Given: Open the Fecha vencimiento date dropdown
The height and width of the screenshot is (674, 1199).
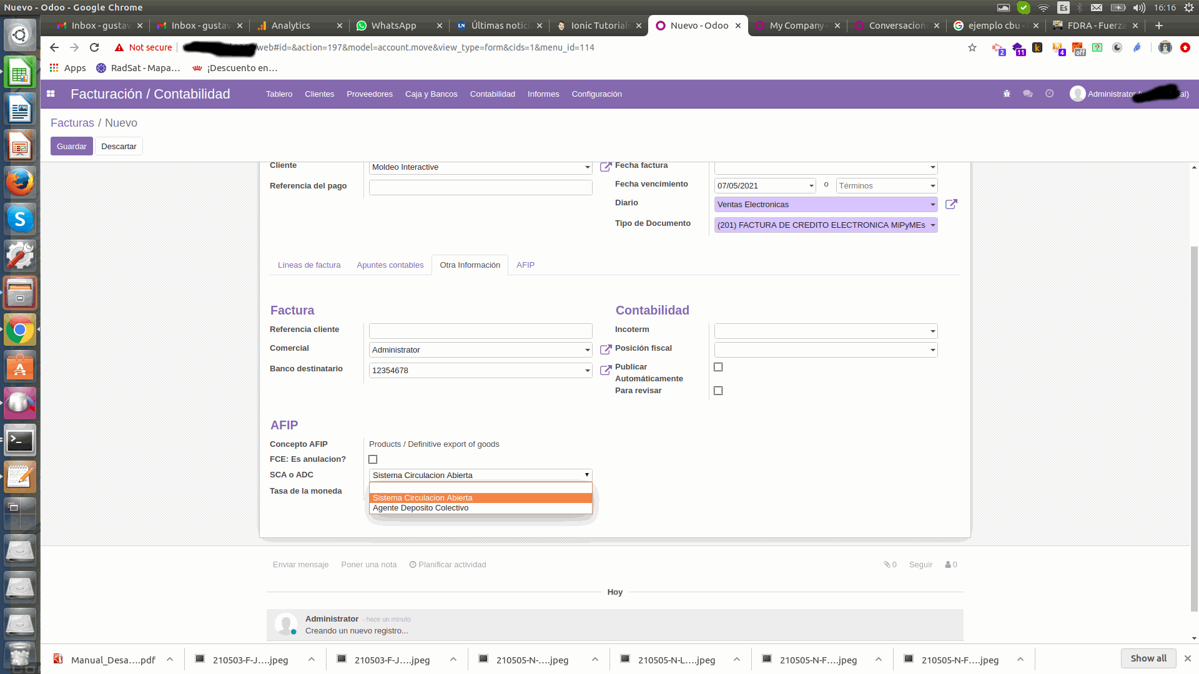Looking at the screenshot, I should pyautogui.click(x=811, y=186).
